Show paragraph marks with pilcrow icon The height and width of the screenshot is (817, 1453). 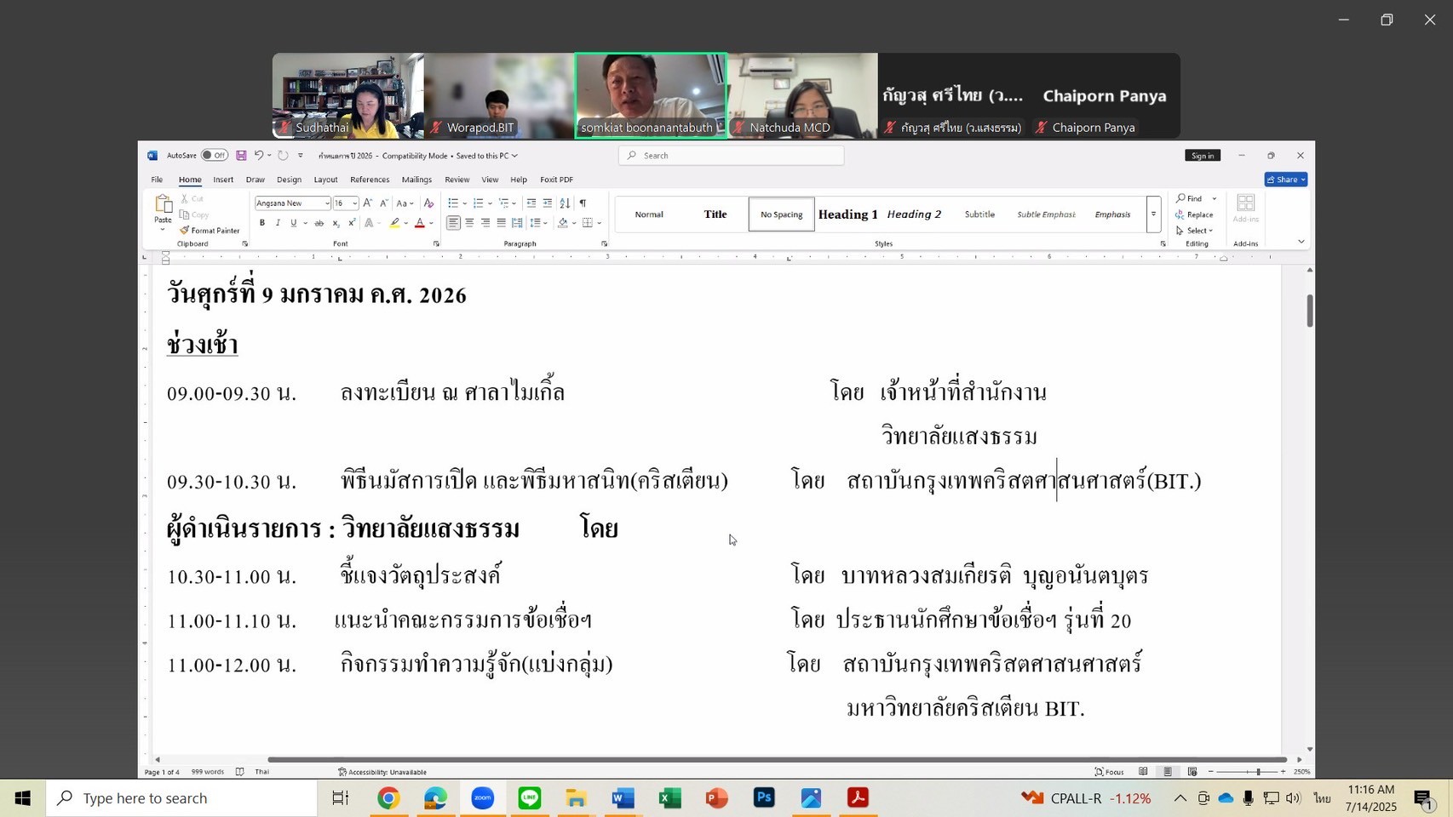[583, 203]
